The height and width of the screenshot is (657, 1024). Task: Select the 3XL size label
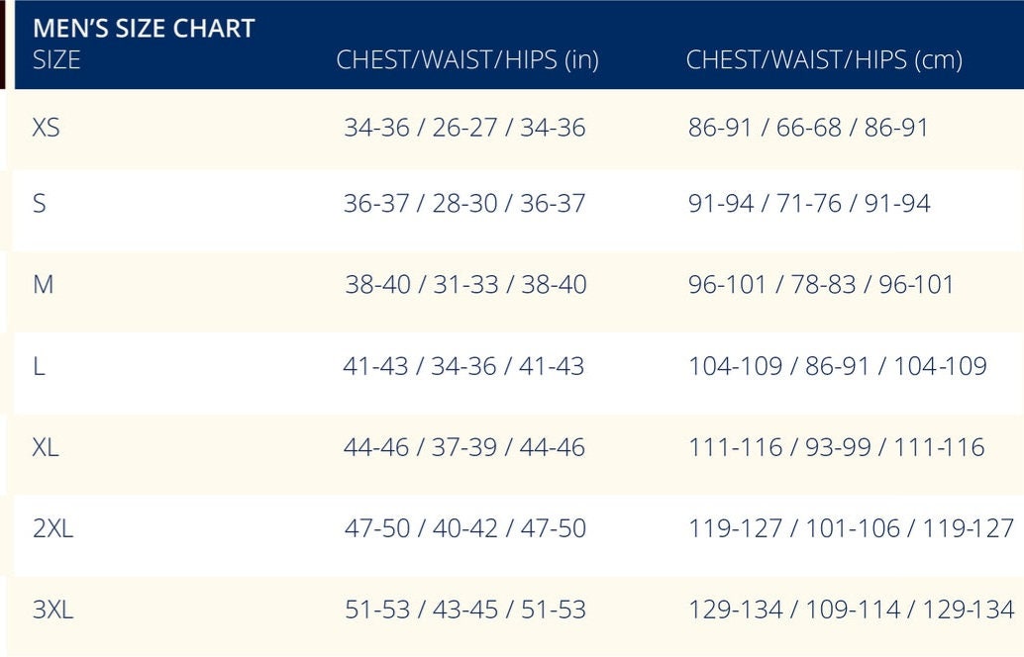52,610
